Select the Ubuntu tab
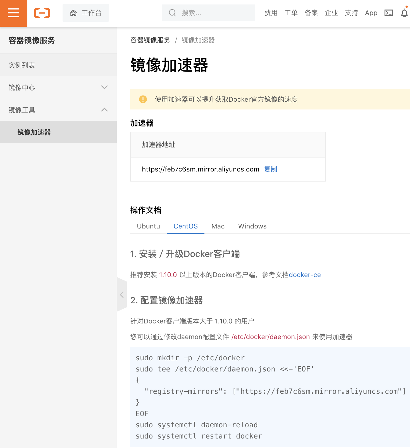Screen dimensions: 410x448 (149, 226)
